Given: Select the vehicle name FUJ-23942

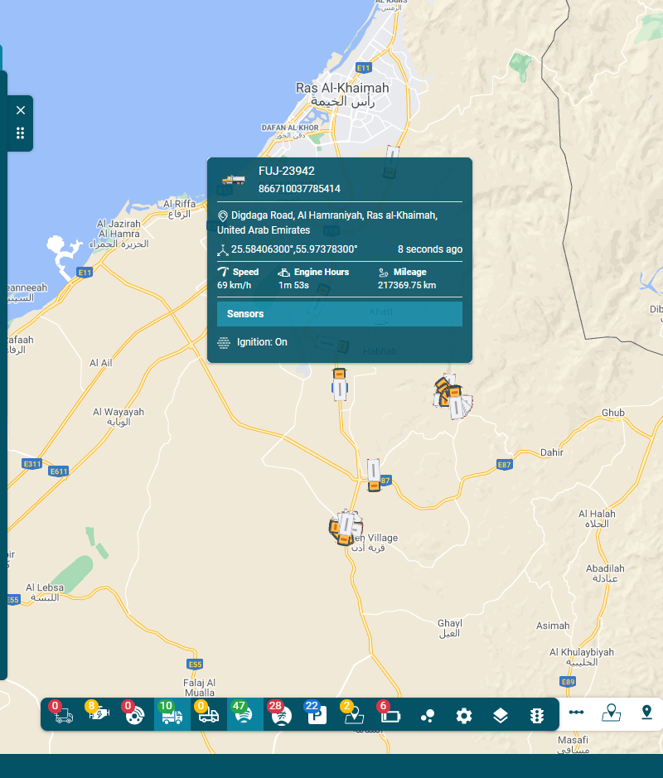Looking at the screenshot, I should point(287,172).
